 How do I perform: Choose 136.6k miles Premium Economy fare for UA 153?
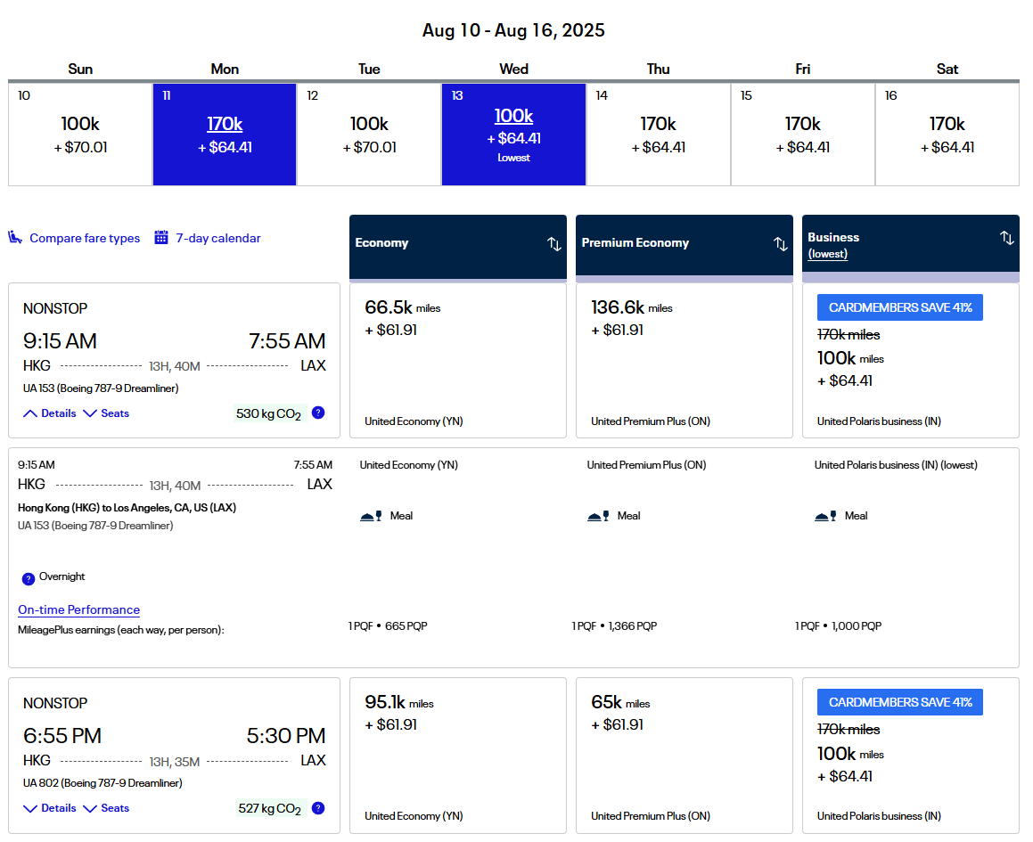click(x=685, y=360)
